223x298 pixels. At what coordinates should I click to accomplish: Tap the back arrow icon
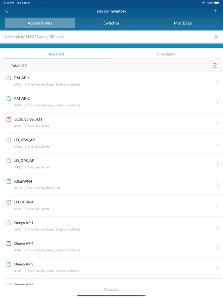pos(7,11)
